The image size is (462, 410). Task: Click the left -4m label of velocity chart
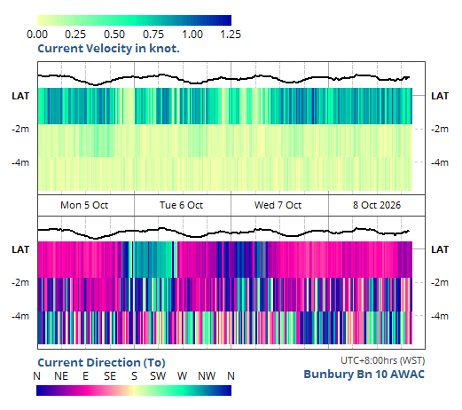click(20, 162)
